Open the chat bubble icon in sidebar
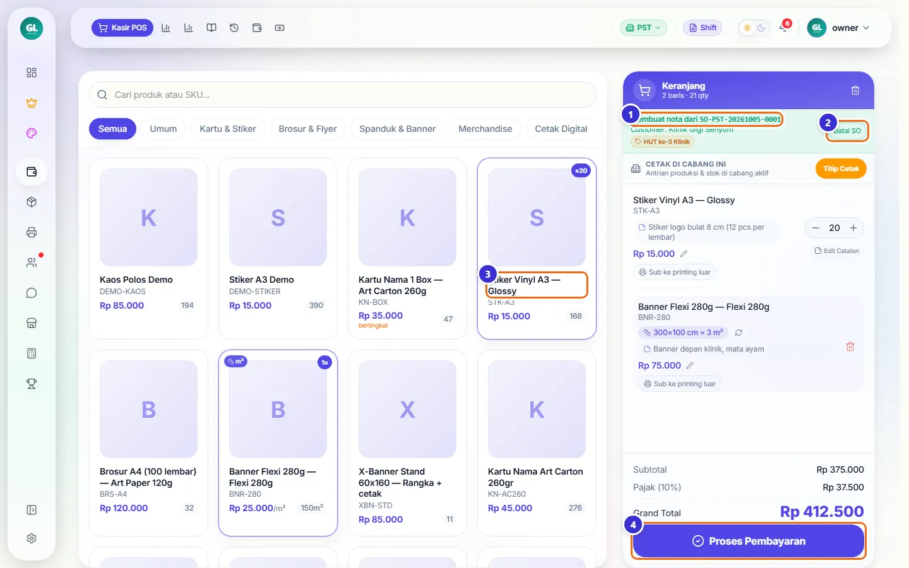Viewport: 909px width, 568px height. [32, 293]
